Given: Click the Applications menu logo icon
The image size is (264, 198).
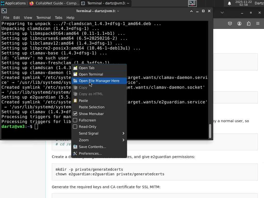Looking at the screenshot, I should 3,3.
